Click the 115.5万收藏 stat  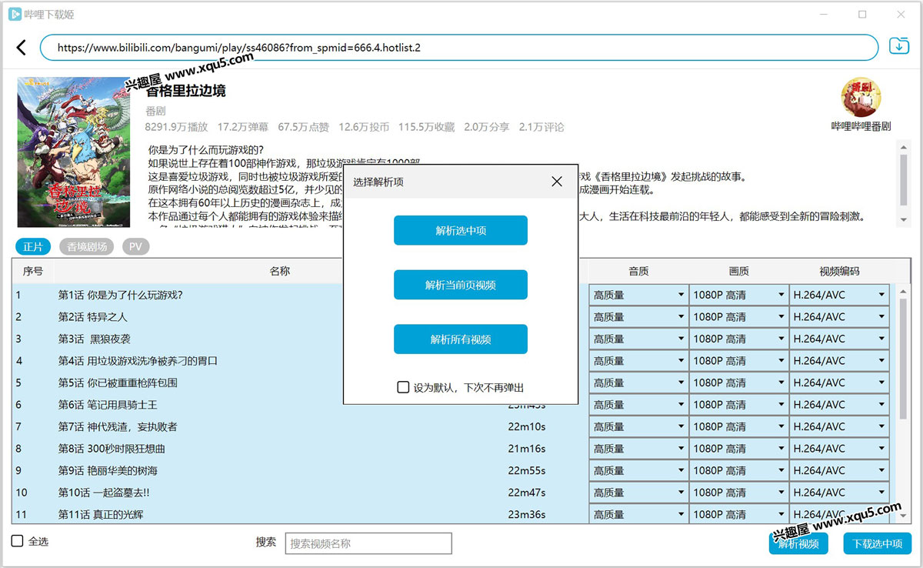(x=426, y=127)
